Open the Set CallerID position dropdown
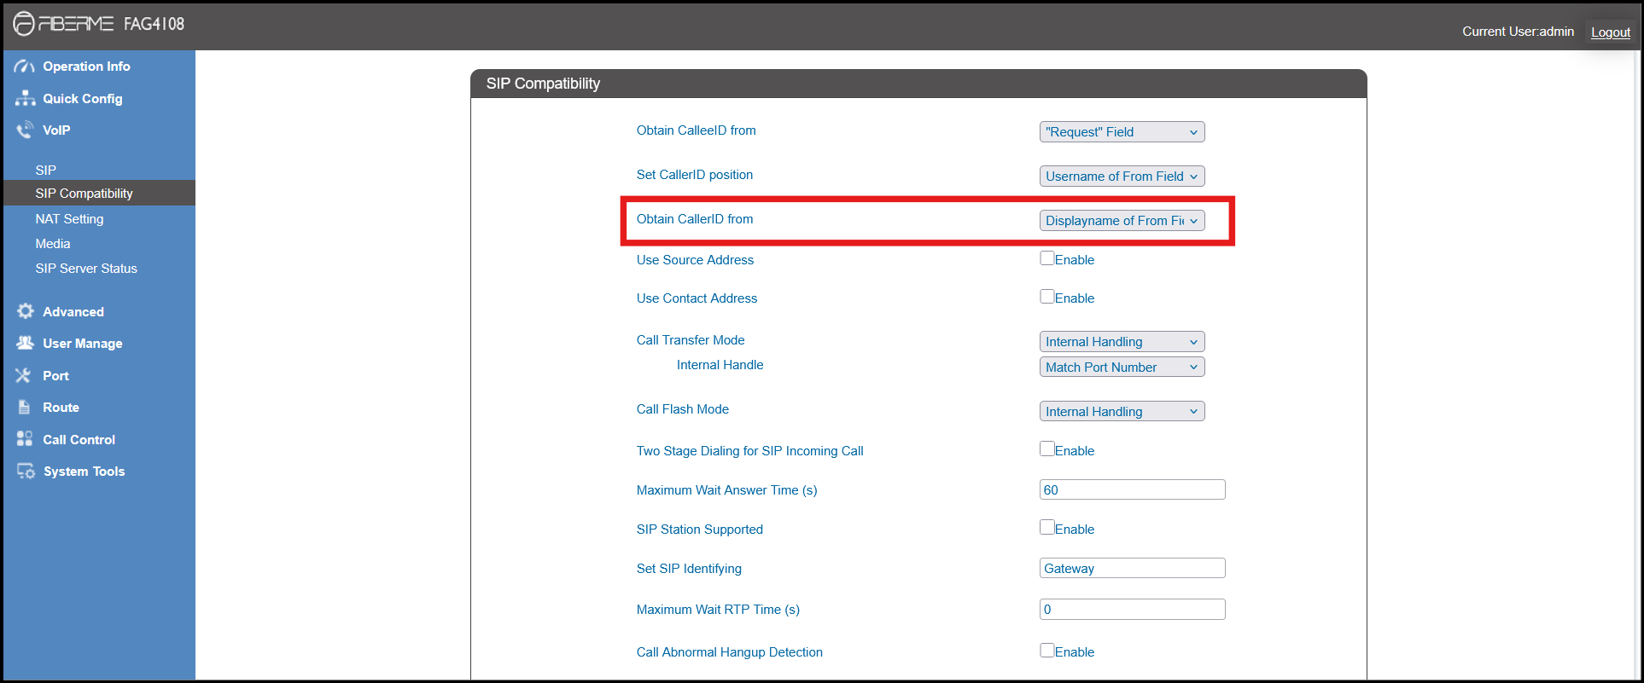The height and width of the screenshot is (683, 1644). [1122, 177]
